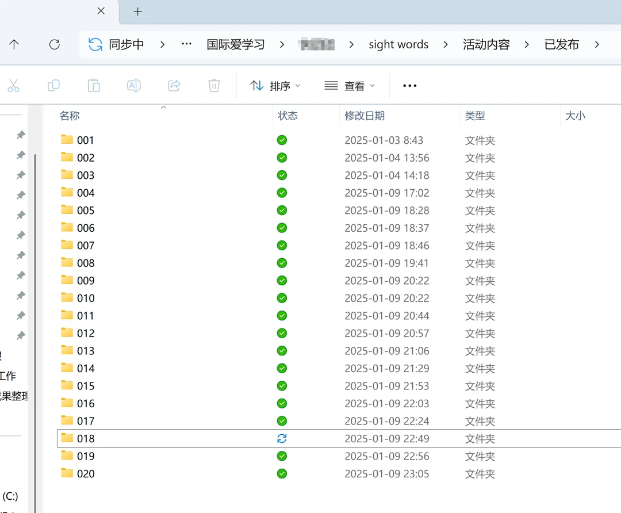Add a new tab with plus button
Viewport: 621px width, 513px height.
tap(137, 12)
